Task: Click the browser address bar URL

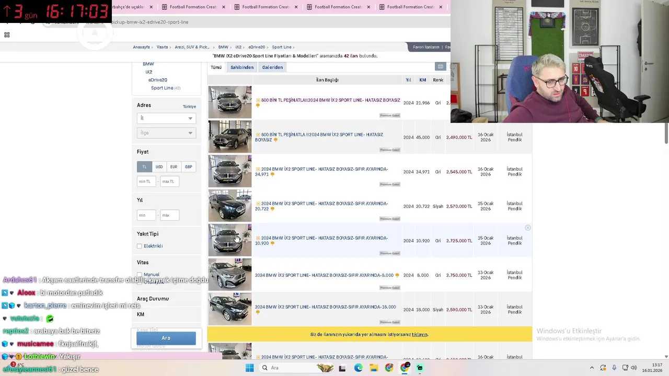Action: click(x=150, y=22)
